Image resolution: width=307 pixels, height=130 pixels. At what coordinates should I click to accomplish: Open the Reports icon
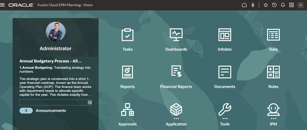(x=128, y=72)
